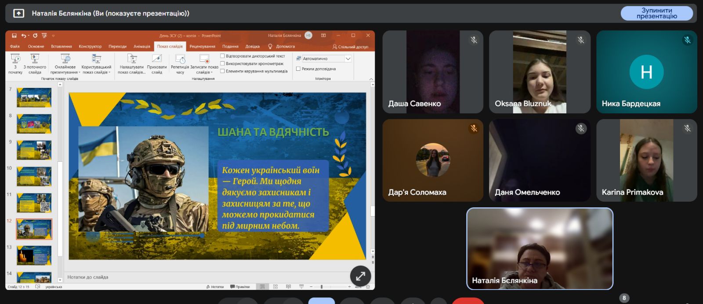Click the 'Приховати слайд' icon

pos(157,59)
